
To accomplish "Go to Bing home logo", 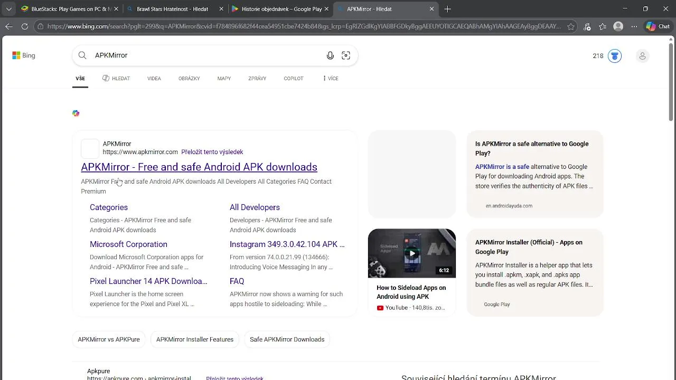I will [24, 55].
